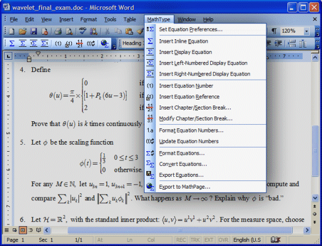Choose Insert Left-Numbered Display Equation entry

[205, 63]
